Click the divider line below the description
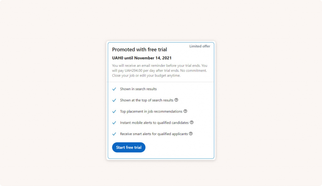 pyautogui.click(x=161, y=82)
